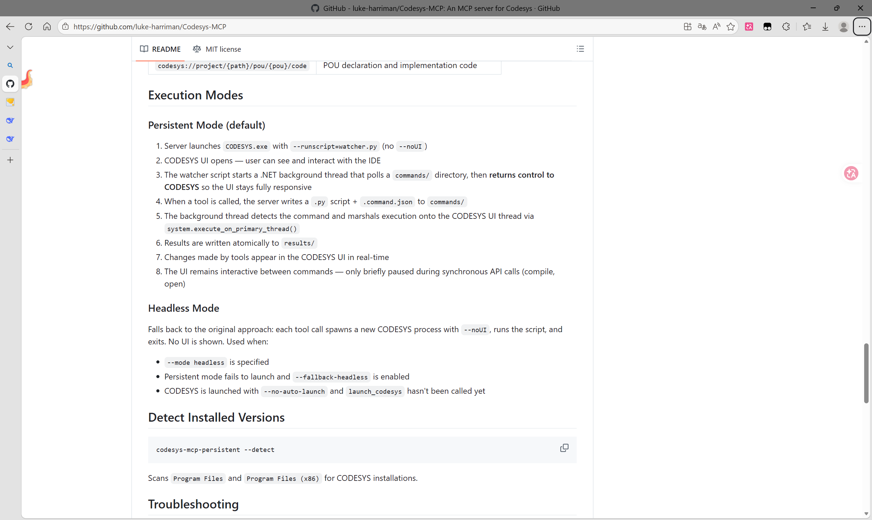Click the Detect Installed Versions heading
This screenshot has width=872, height=520.
click(216, 418)
